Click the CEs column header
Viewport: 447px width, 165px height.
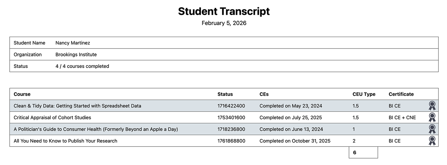tap(264, 94)
